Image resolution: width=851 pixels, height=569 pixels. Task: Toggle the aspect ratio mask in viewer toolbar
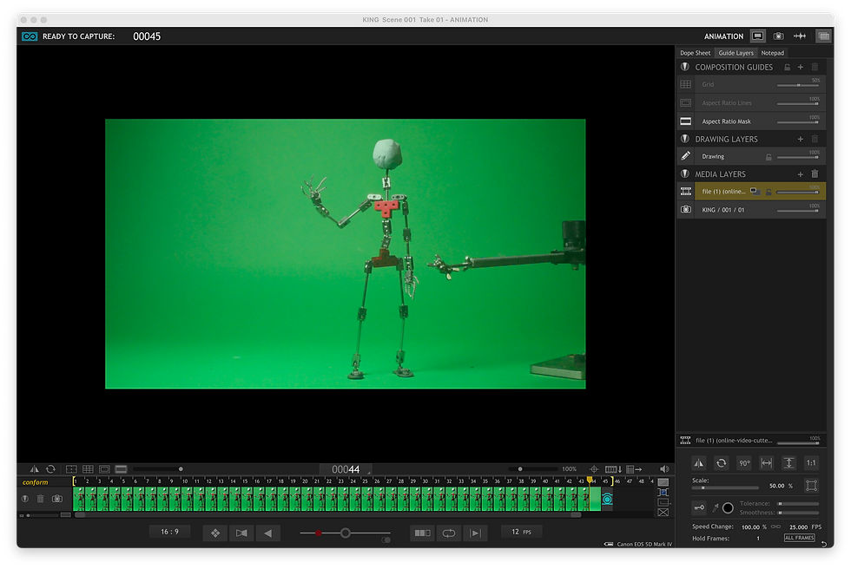pos(121,469)
